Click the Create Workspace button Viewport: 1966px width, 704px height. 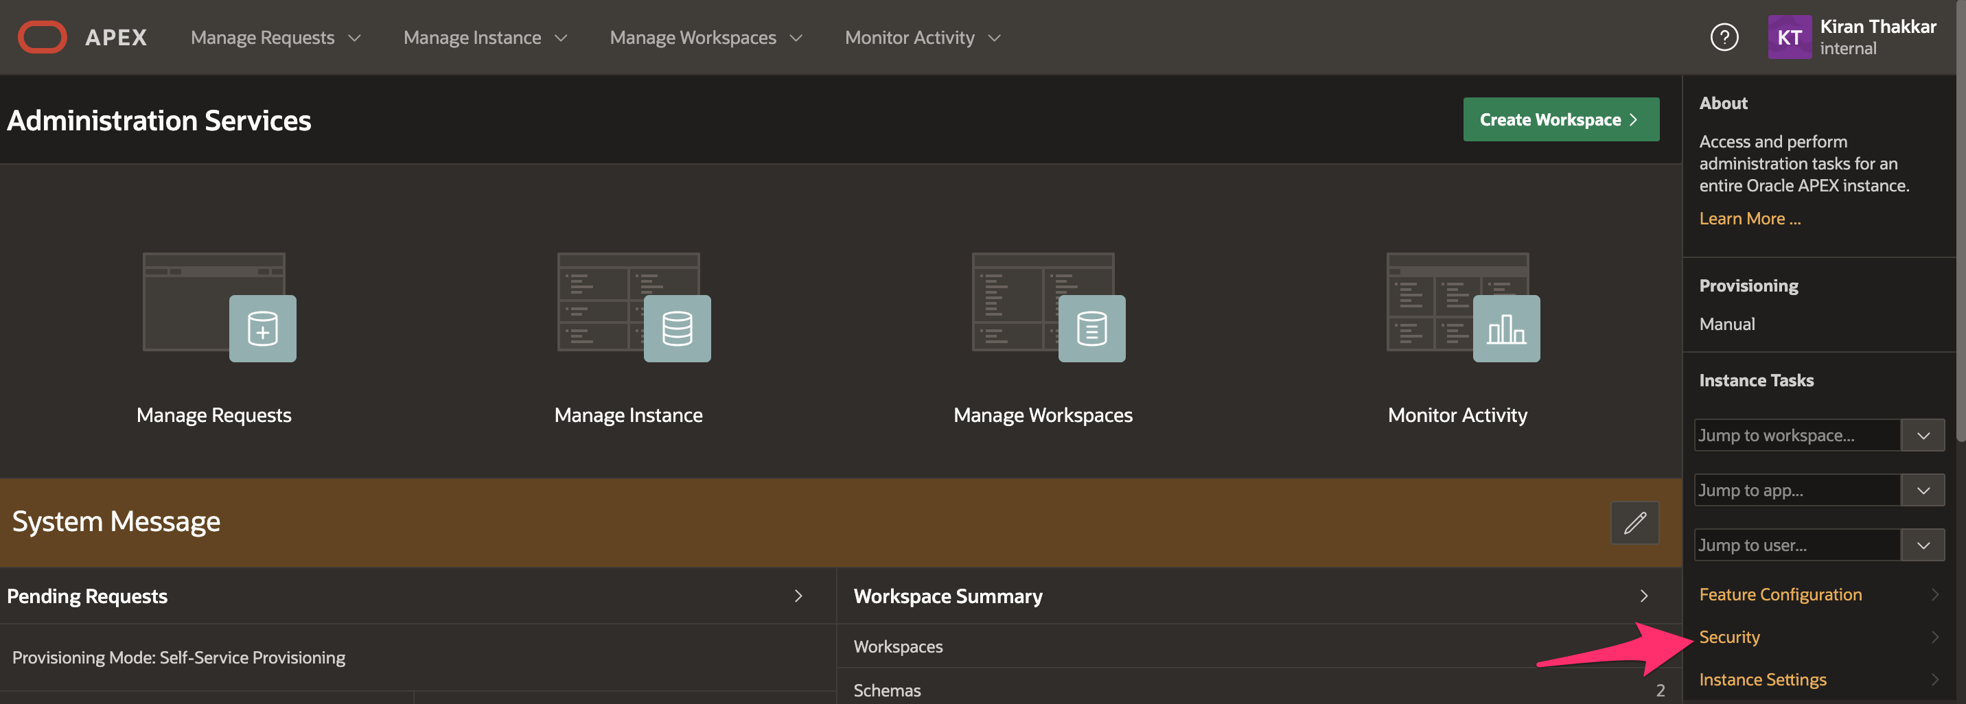[x=1560, y=120]
